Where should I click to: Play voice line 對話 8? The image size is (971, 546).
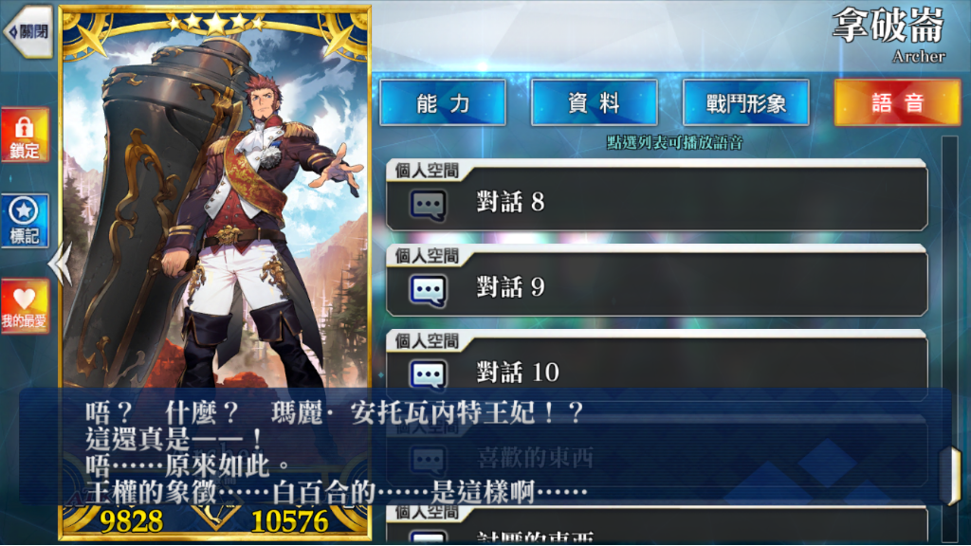(656, 195)
